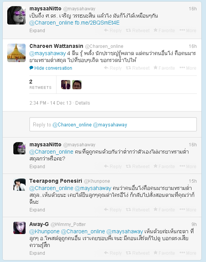Screen dimensions: 206x262
Task: Reply to Teerapong Ponesiri's tweet
Action: click(x=113, y=210)
